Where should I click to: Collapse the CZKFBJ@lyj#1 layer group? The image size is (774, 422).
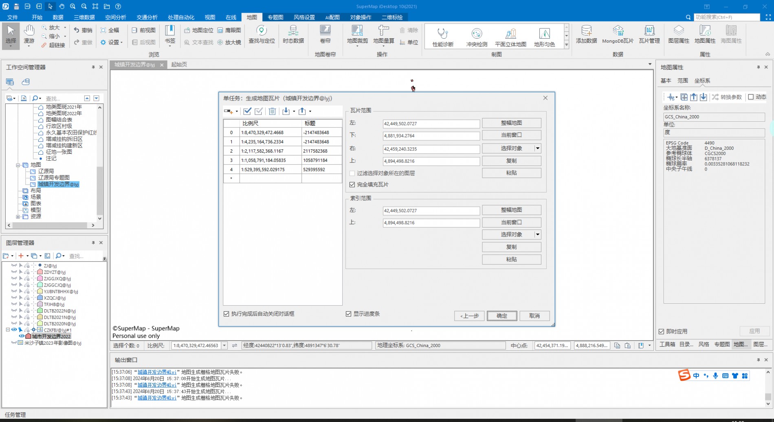point(8,330)
